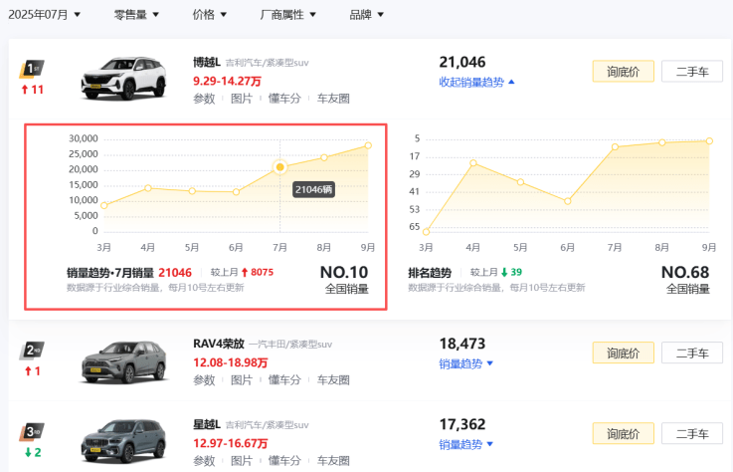
Task: Open 懂车分 link for 星越L
Action: tap(284, 461)
